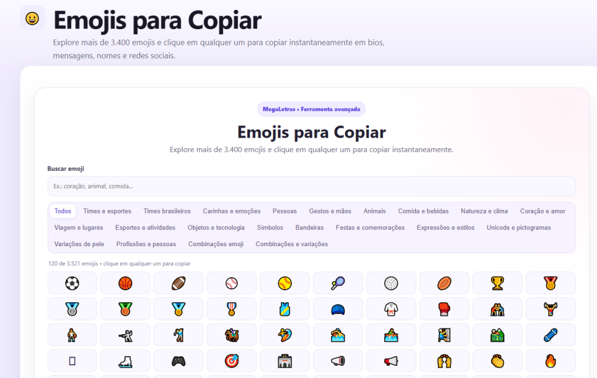
Task: Copy the game controller emoji
Action: 178,361
